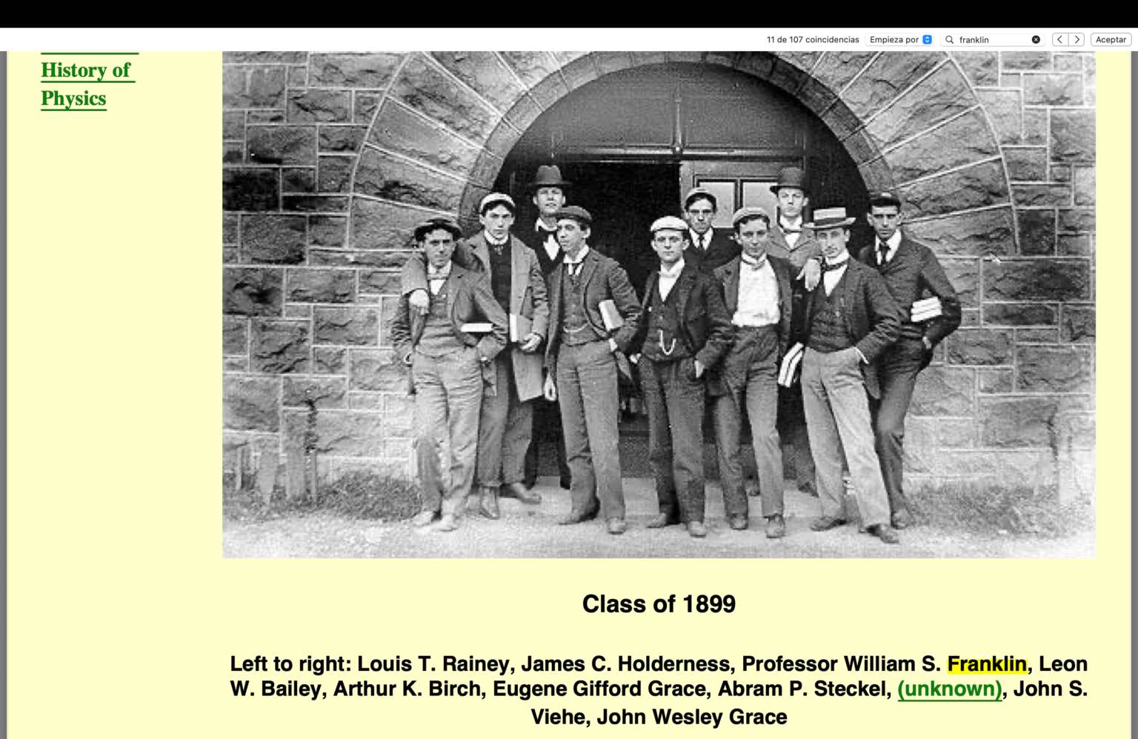
Task: Click the blue arrows of 'Empieza por' selector
Action: point(927,40)
